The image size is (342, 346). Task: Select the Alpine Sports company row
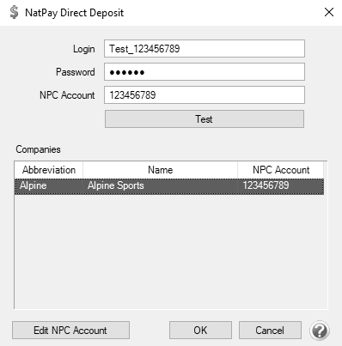point(169,186)
